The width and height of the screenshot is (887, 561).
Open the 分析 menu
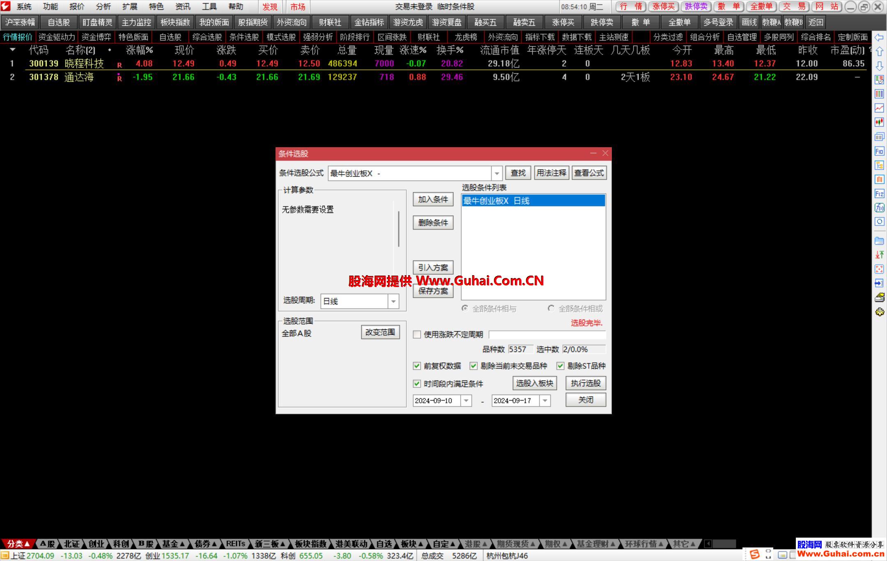(x=103, y=7)
